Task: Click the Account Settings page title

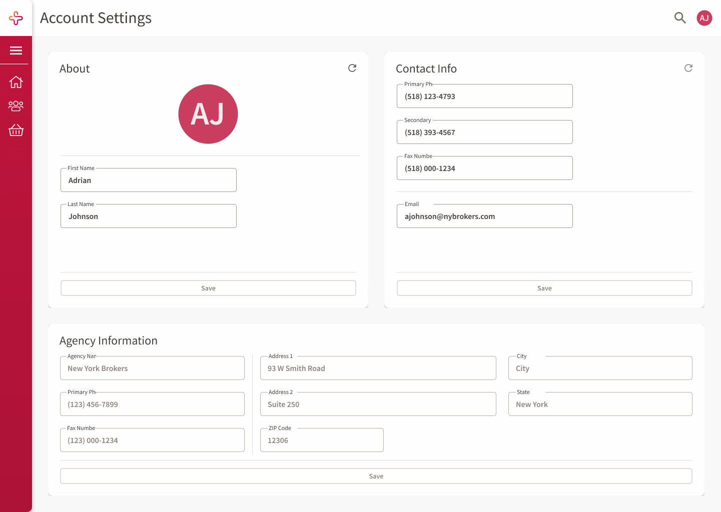Action: point(96,18)
